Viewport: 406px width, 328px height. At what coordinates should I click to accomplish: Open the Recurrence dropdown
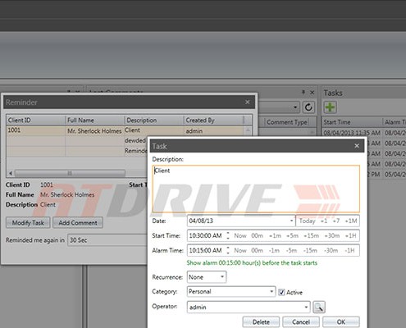click(x=222, y=277)
